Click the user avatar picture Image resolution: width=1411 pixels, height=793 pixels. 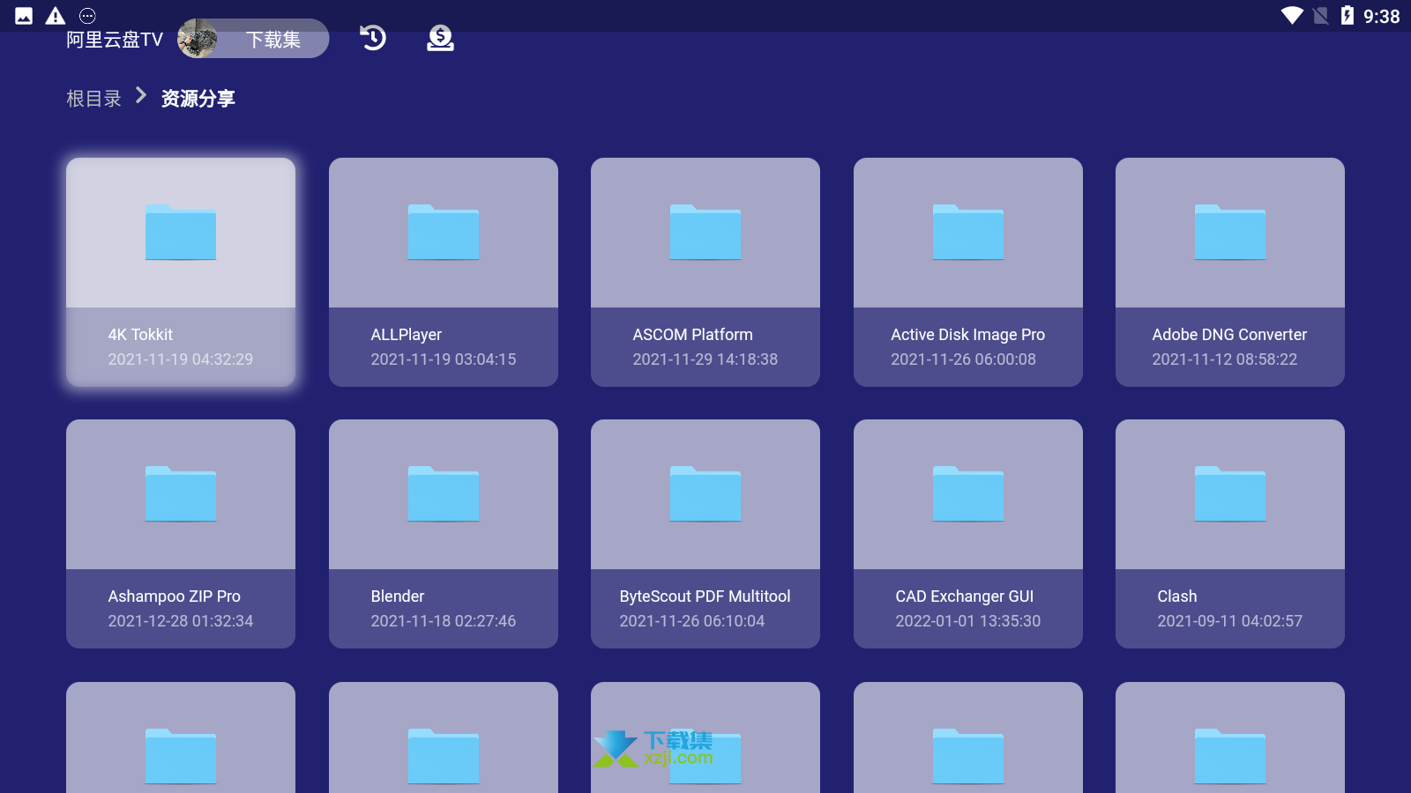tap(198, 39)
